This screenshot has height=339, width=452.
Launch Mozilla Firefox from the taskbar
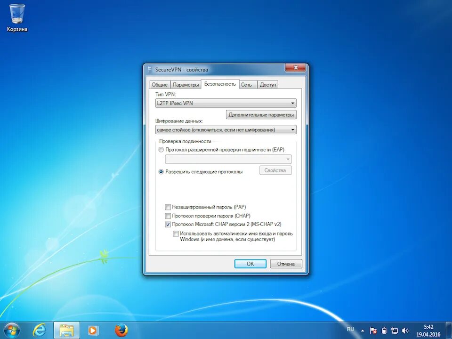tap(121, 331)
